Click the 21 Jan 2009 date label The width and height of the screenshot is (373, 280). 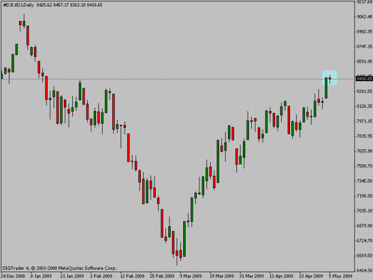click(72, 276)
